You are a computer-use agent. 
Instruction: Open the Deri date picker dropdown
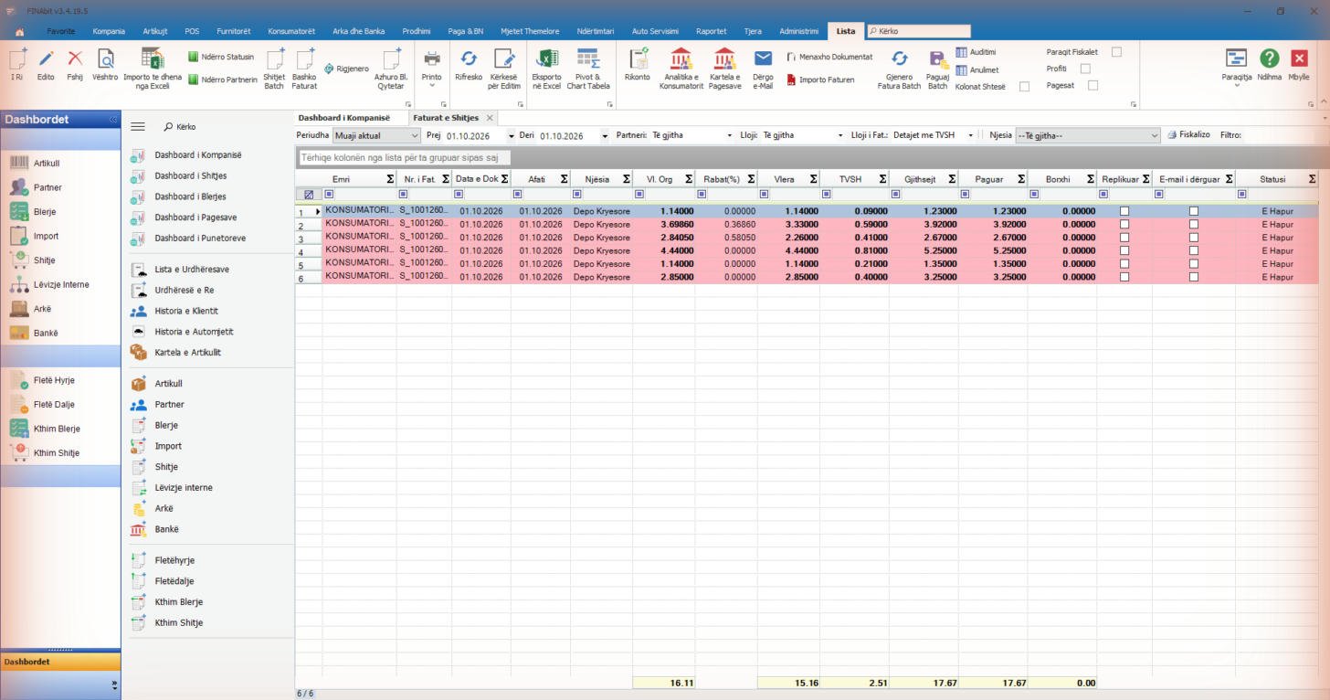[605, 136]
